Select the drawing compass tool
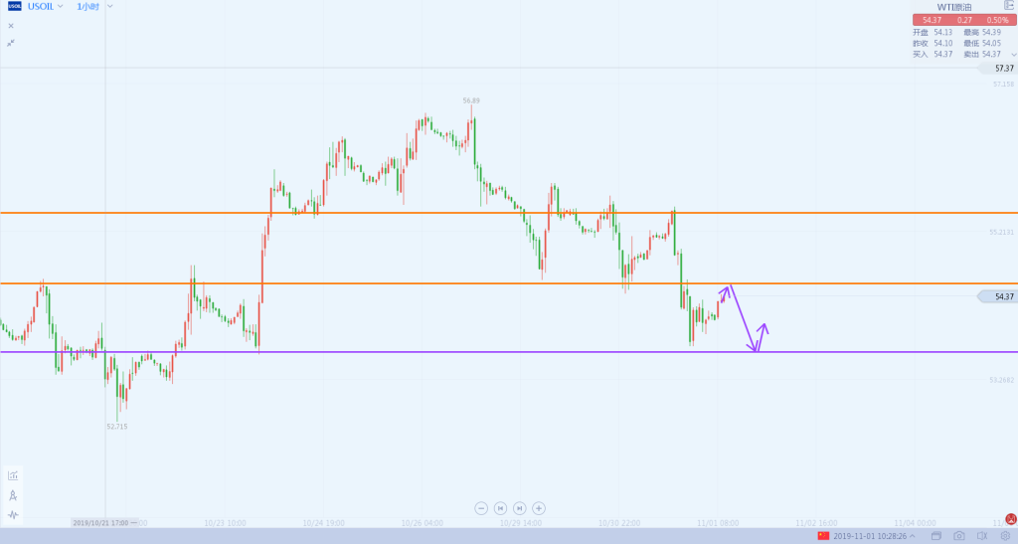 (13, 495)
